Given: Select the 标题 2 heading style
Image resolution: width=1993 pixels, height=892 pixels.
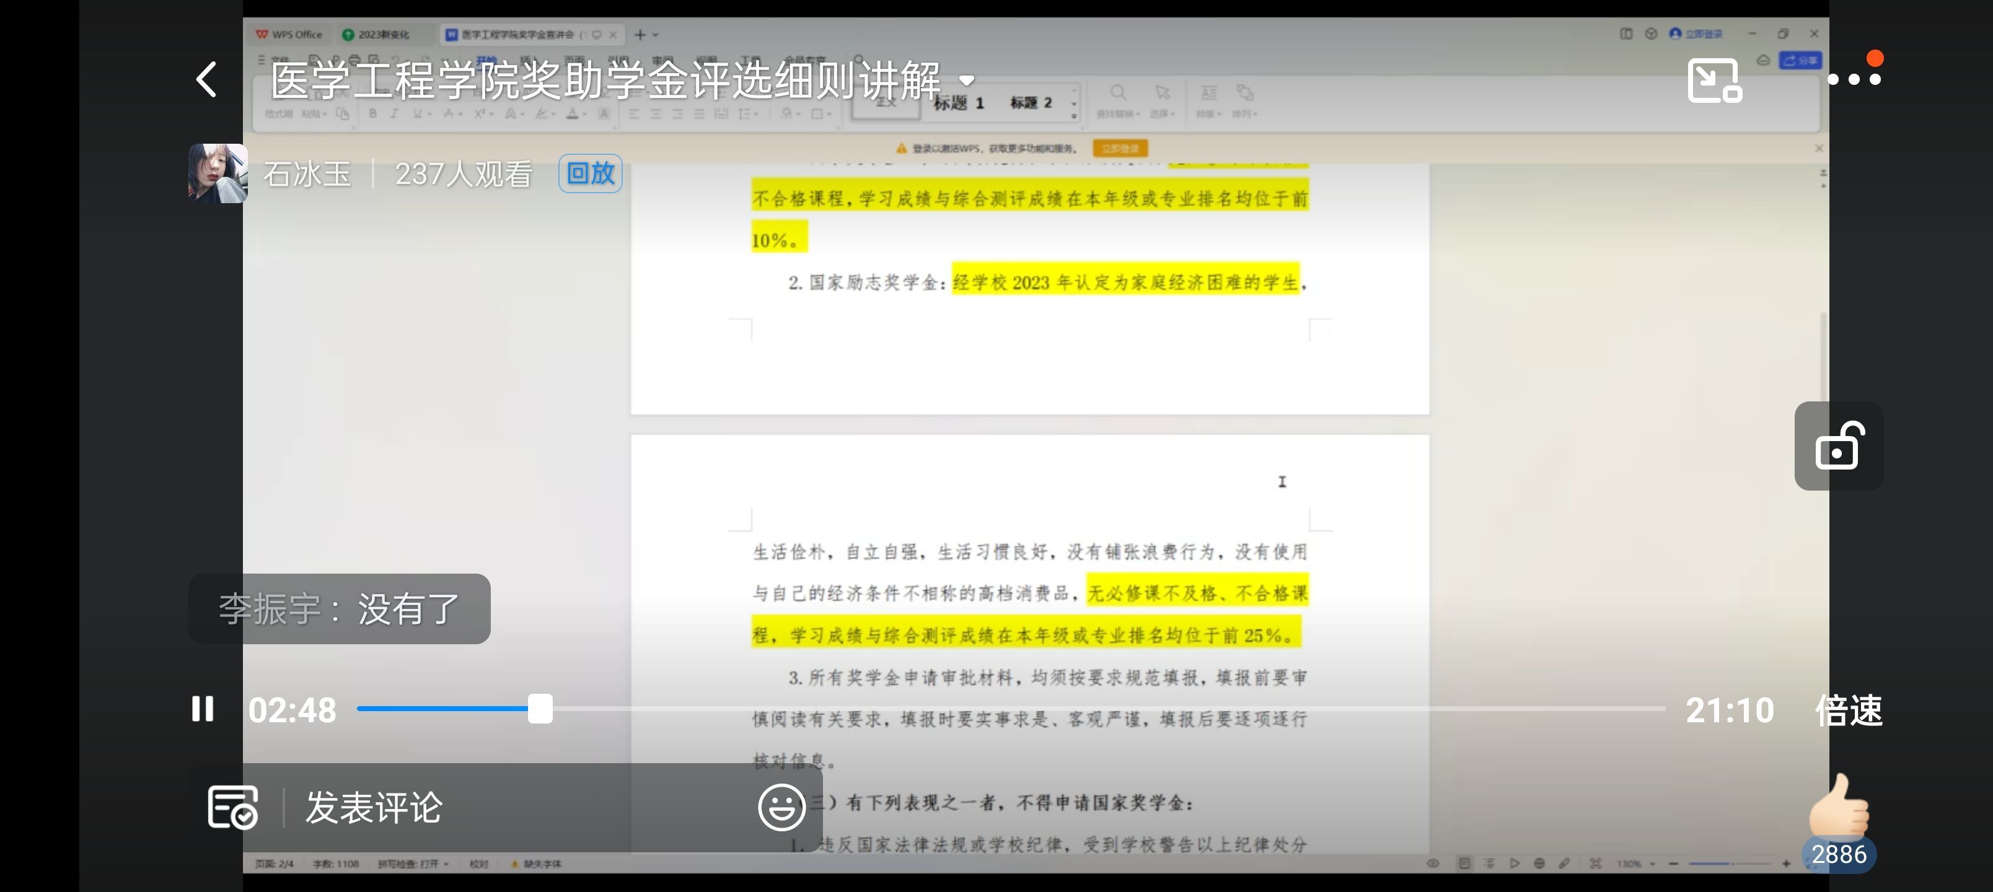Looking at the screenshot, I should (1031, 103).
